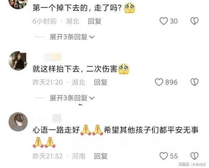Screen dimensions: 209x168
Task: Tap the crying emoji after 二次伤害
Action: tap(123, 69)
